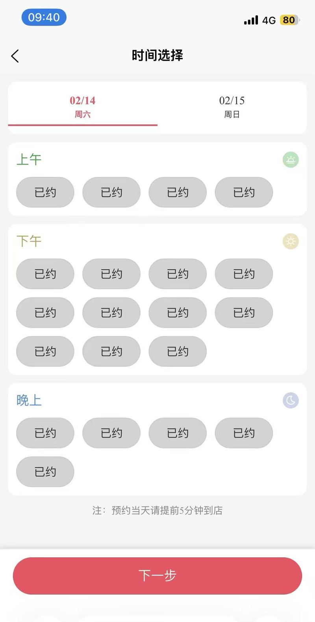Click the 时间选择 page title

157,56
